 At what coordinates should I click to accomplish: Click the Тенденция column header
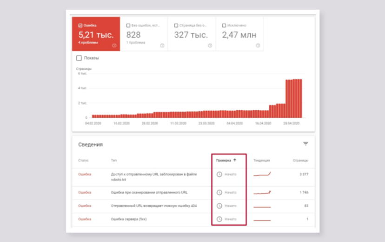(x=261, y=160)
